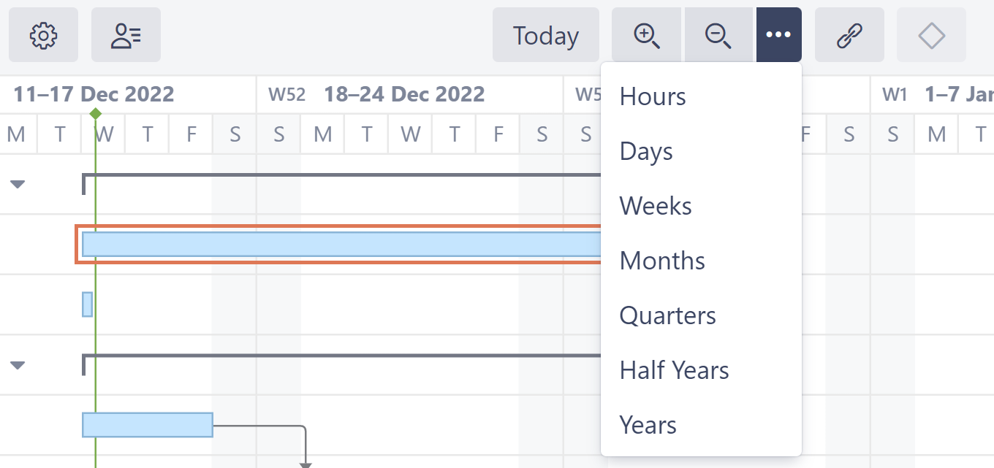Choose Weeks from the zoom menu
994x468 pixels.
tap(656, 206)
